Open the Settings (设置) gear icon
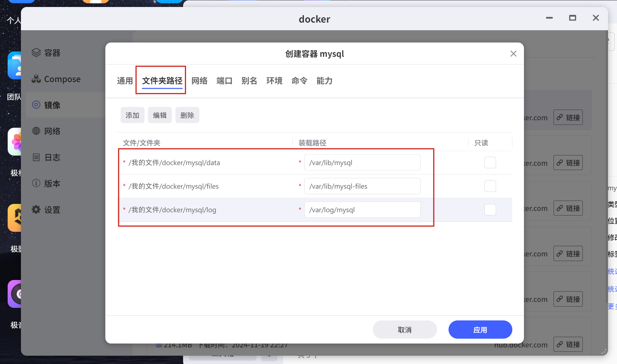 [x=36, y=210]
